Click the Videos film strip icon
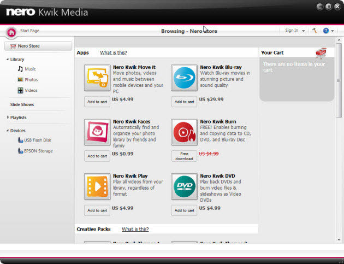The image size is (344, 264). pyautogui.click(x=20, y=90)
